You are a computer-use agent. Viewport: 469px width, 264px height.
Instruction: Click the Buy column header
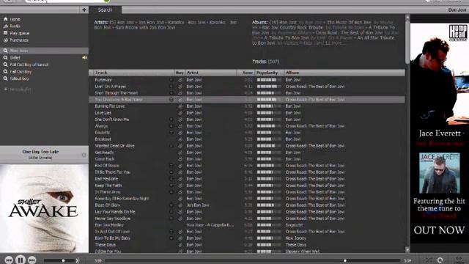click(x=180, y=73)
